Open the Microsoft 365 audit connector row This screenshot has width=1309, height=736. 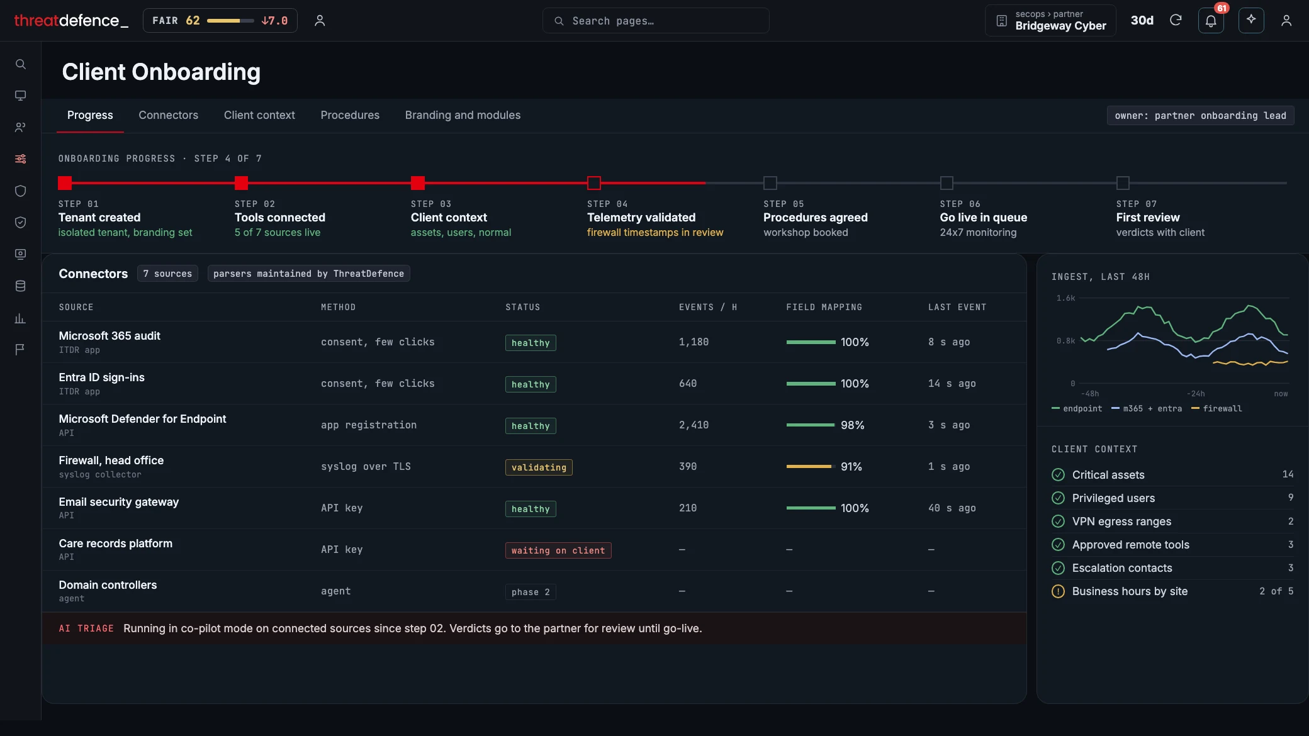point(534,342)
